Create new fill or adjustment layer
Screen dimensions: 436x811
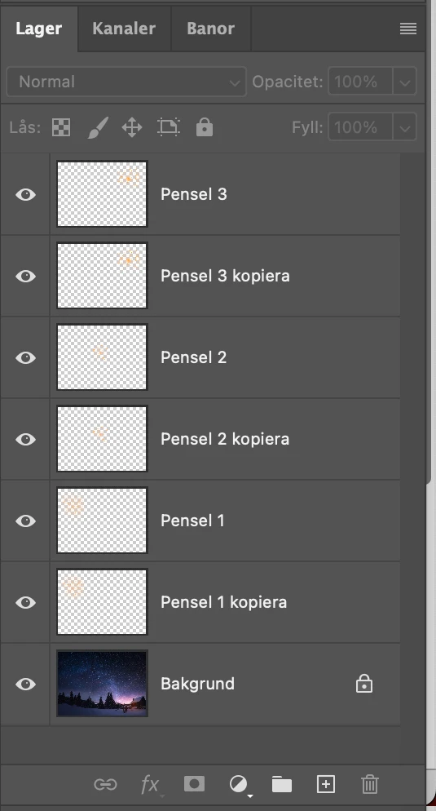tap(239, 785)
